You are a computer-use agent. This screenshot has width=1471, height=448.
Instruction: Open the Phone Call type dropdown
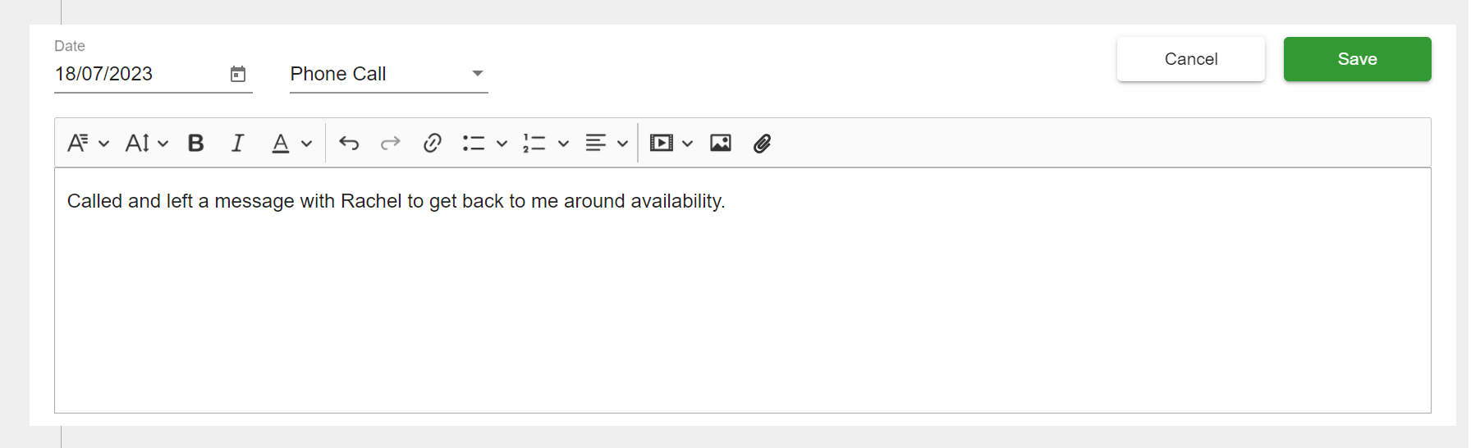point(389,74)
